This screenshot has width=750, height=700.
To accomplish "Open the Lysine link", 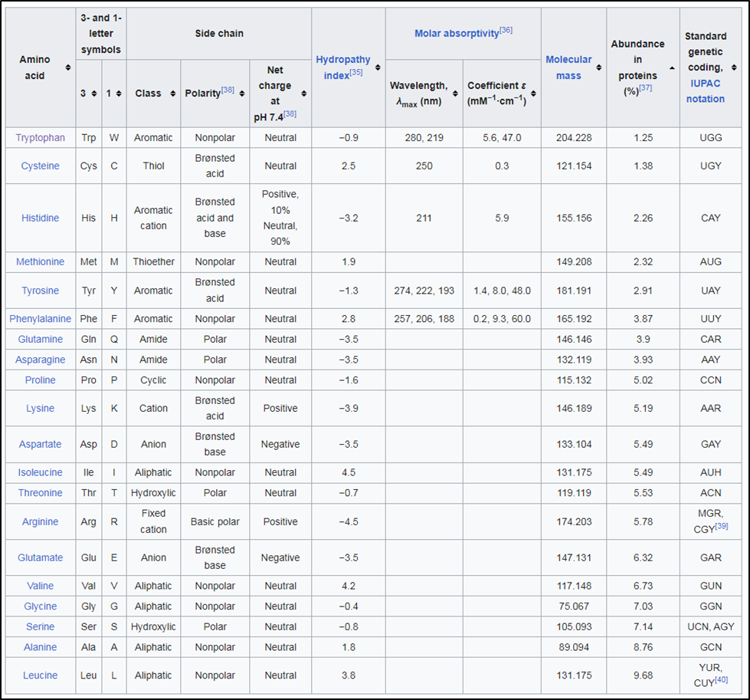I will tap(40, 409).
